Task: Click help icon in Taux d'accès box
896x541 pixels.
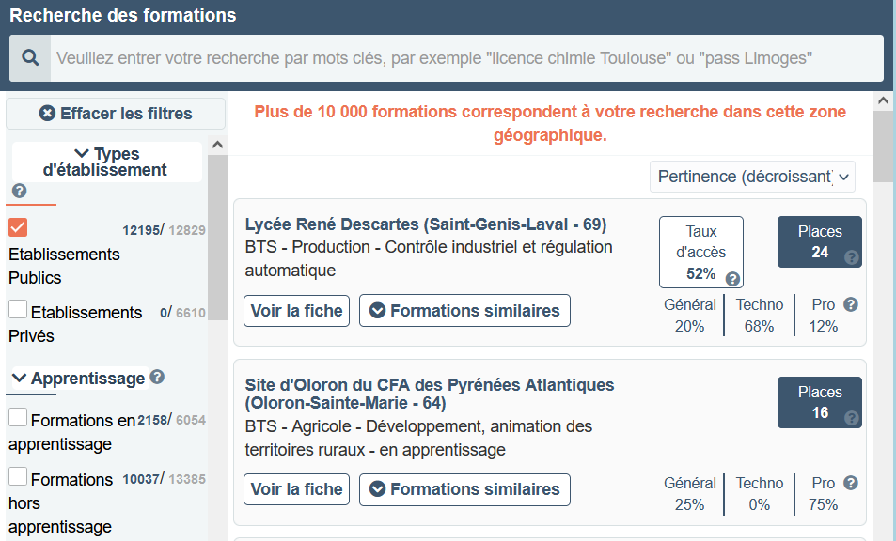Action: [732, 279]
